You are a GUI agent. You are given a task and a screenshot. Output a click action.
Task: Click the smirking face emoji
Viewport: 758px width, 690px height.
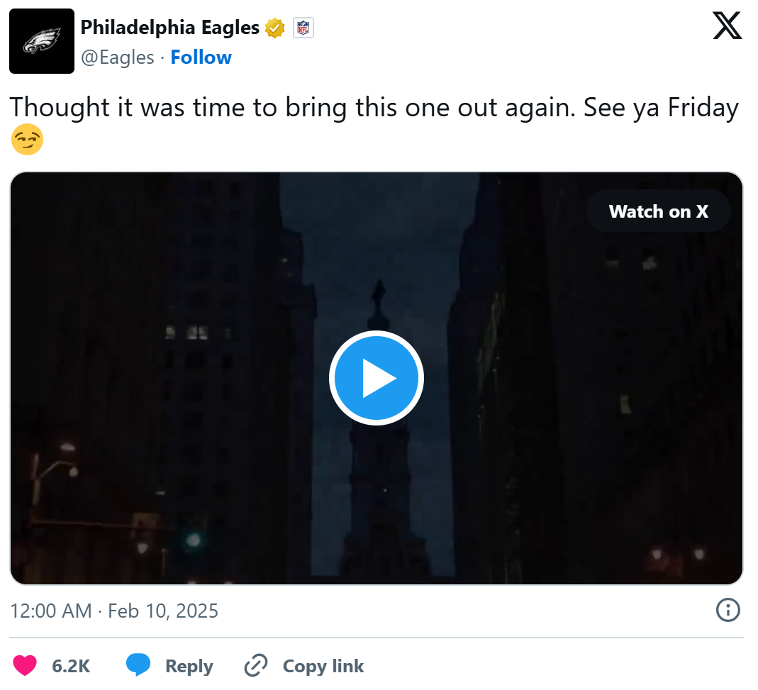(x=28, y=139)
